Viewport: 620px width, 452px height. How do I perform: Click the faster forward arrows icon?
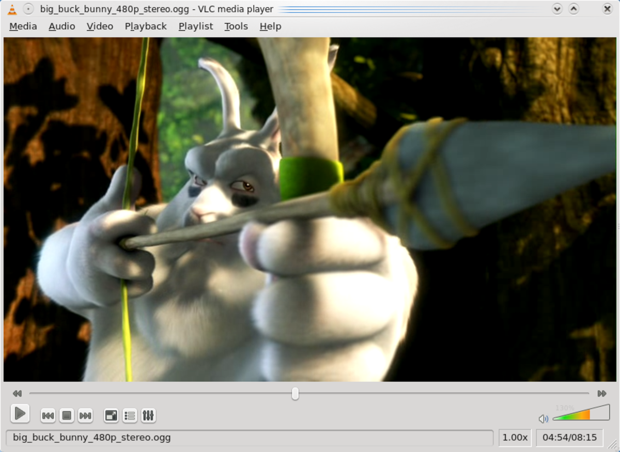pyautogui.click(x=602, y=394)
